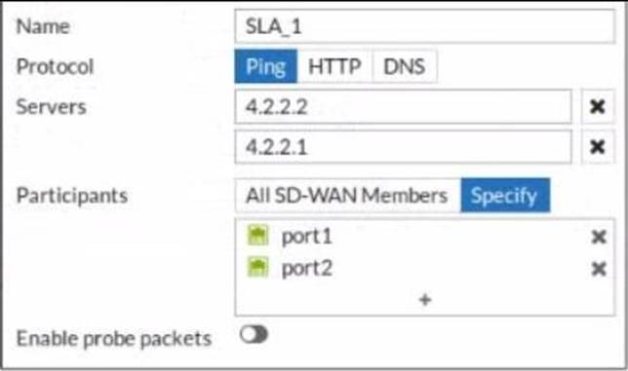Select the HTTP protocol option
Viewport: 628px width, 371px height.
[334, 66]
